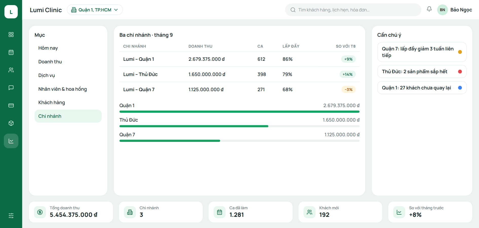Click the -3% badge

click(x=348, y=89)
